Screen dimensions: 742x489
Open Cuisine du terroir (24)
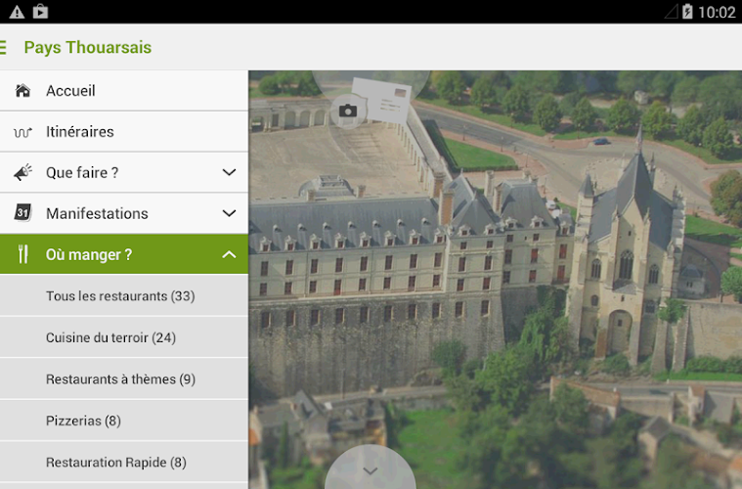(x=124, y=337)
